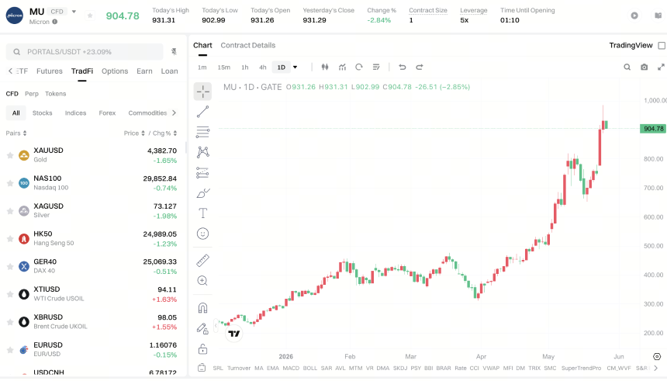Select the Perp sub-tab
The image size is (667, 381).
click(x=32, y=94)
